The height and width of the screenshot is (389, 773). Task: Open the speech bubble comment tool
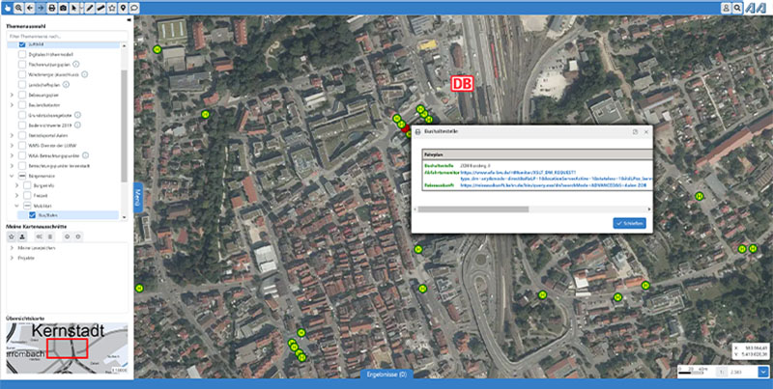tap(133, 8)
